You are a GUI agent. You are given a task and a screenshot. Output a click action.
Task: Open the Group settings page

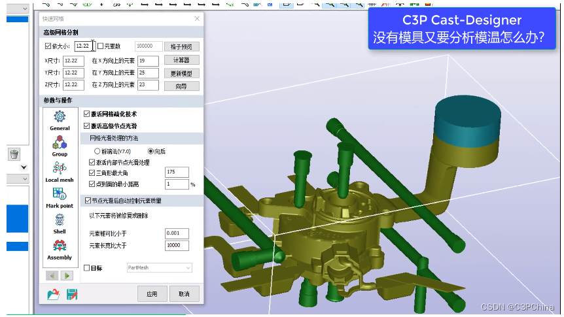(60, 146)
